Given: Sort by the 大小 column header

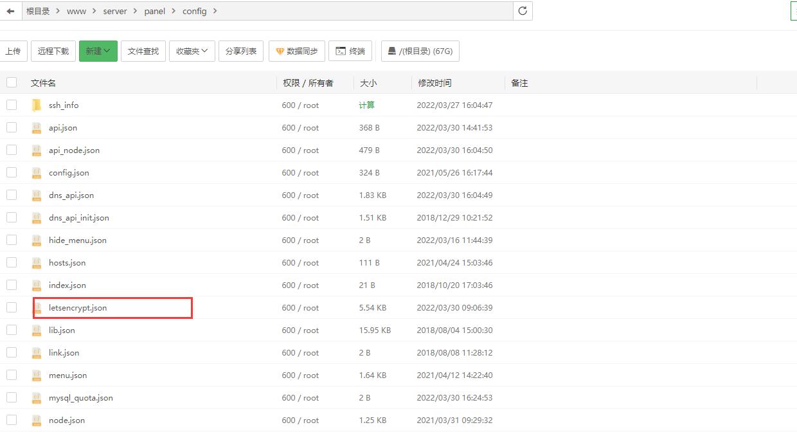Looking at the screenshot, I should pyautogui.click(x=368, y=83).
